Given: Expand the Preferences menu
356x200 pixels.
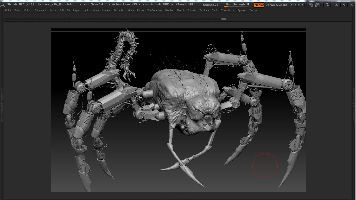Looking at the screenshot, I should pos(155,10).
